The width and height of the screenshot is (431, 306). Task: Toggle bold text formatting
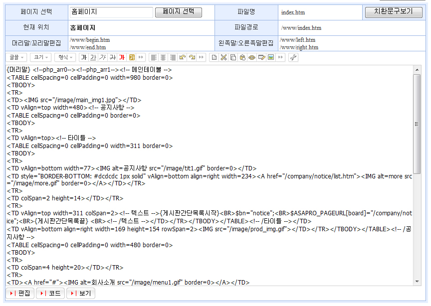click(84, 57)
